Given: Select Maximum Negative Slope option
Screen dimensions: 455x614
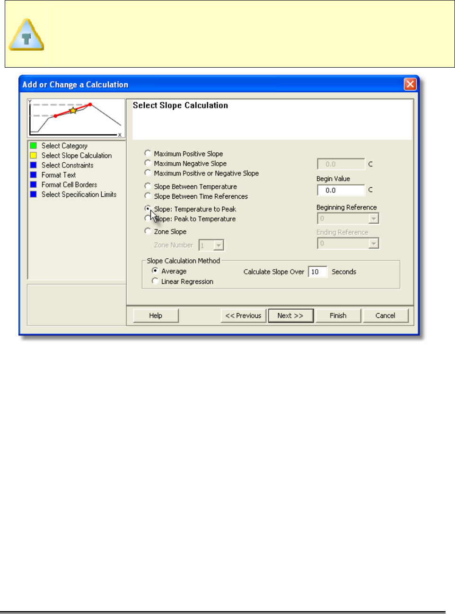Looking at the screenshot, I should coord(148,163).
